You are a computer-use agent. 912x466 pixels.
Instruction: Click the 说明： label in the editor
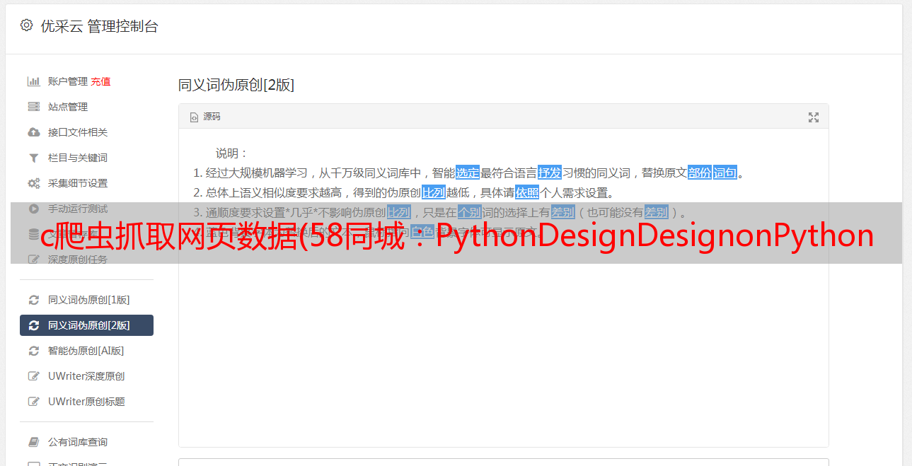tap(232, 153)
